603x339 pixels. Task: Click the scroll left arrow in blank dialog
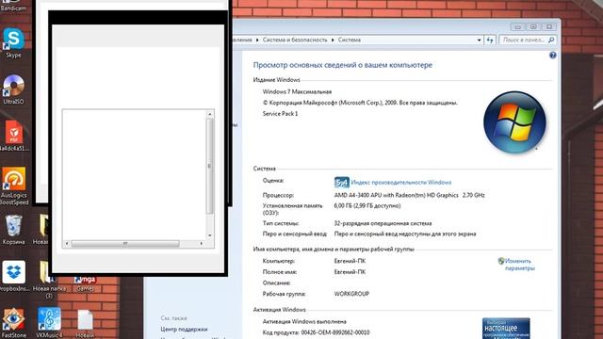point(67,243)
